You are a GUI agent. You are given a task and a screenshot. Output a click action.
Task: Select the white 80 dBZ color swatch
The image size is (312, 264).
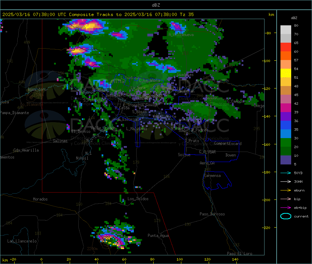coord(286,30)
